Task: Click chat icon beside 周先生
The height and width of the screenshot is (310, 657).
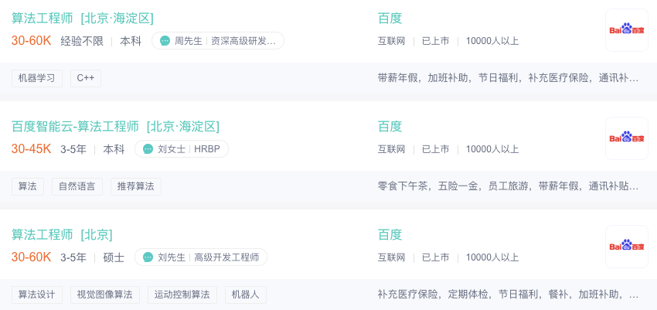Action: pos(165,41)
